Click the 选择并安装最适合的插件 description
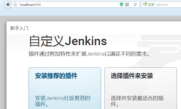Image resolution: width=181 pixels, height=109 pixels. (137, 101)
